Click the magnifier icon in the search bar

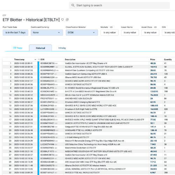pos(73,5)
